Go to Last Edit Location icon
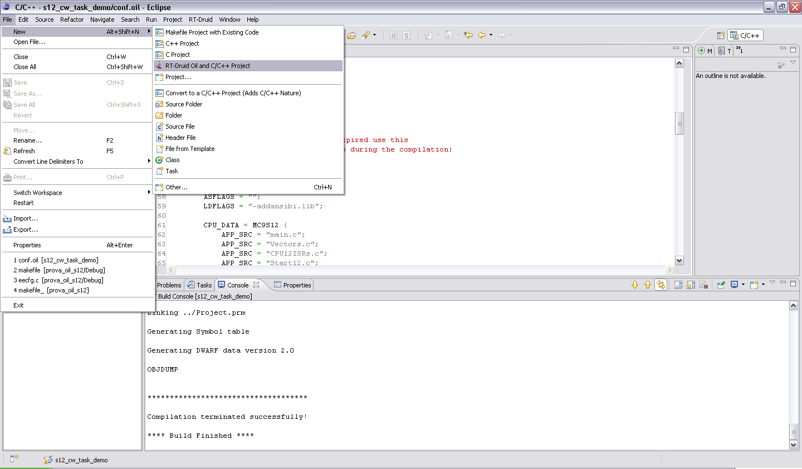This screenshot has height=469, width=802. click(468, 35)
